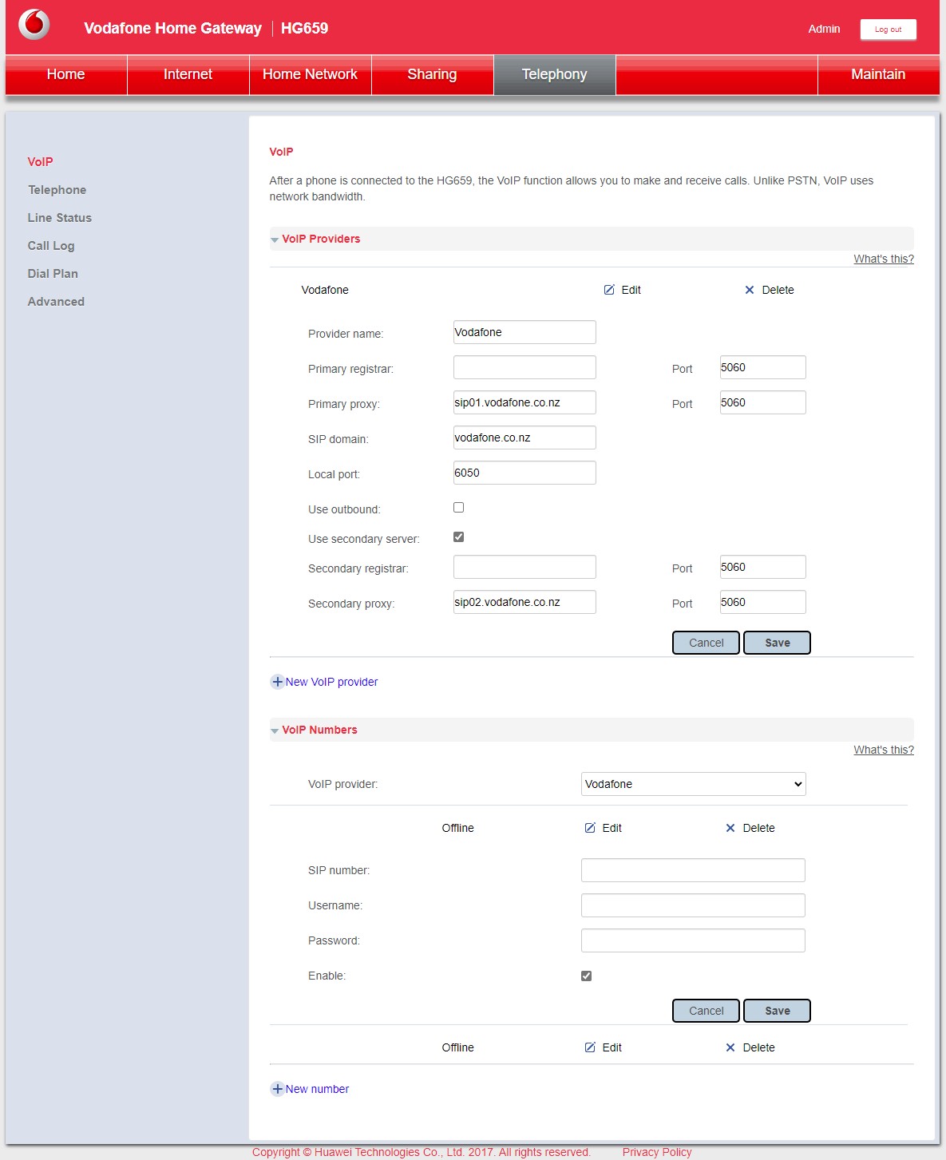Click the Vodafone provider row name
This screenshot has height=1160, width=946.
pos(325,290)
